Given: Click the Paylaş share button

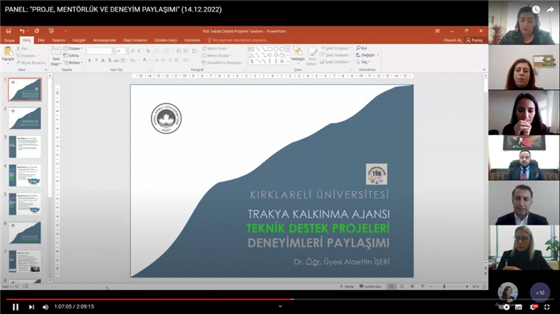Looking at the screenshot, I should click(474, 40).
